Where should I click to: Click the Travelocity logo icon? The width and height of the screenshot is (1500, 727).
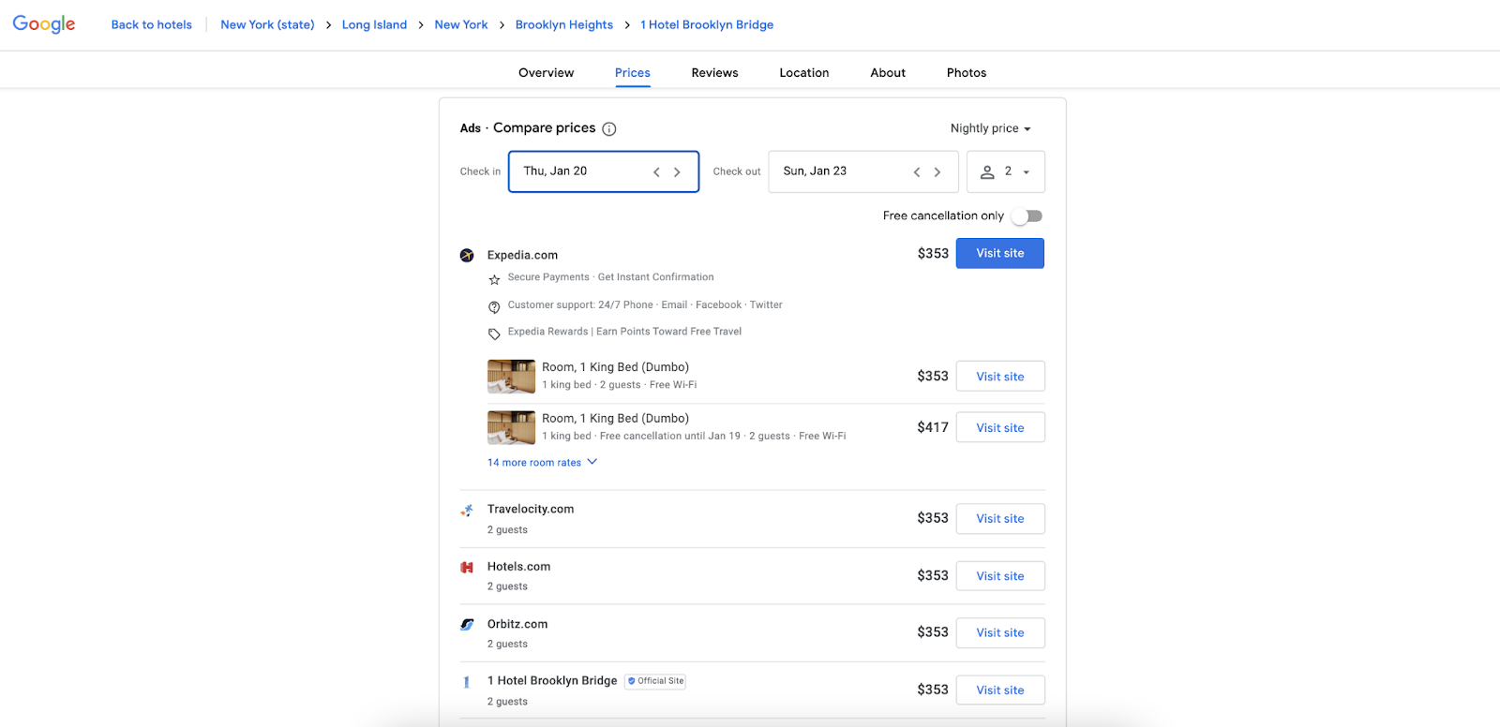[467, 511]
